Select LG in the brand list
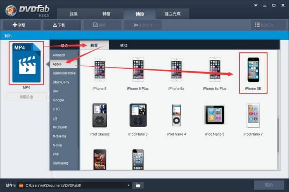Image resolution: width=289 pixels, height=192 pixels. point(64,118)
